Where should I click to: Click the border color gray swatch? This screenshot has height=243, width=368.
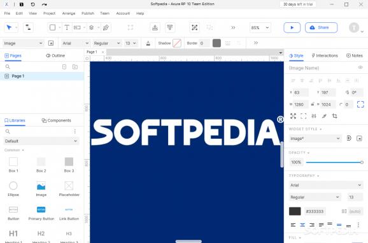coord(216,43)
